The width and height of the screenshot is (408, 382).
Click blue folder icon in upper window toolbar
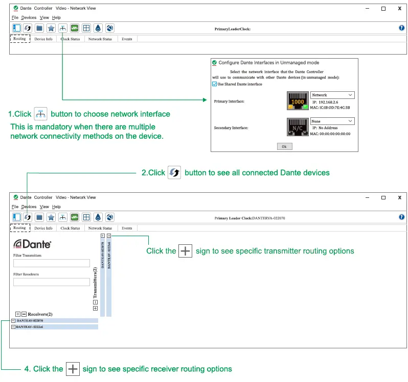click(39, 28)
